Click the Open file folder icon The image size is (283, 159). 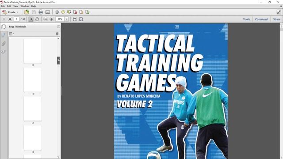tap(27, 12)
